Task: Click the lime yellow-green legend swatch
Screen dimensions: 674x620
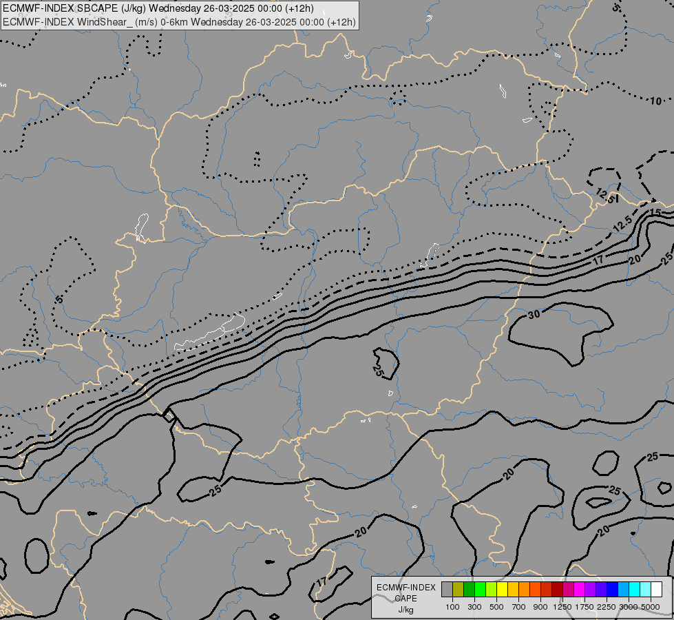Action: click(x=492, y=590)
